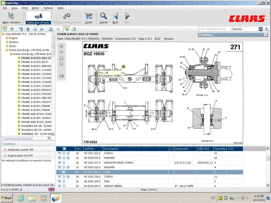Open the media player taskbar icon
Viewport: 271px width, 203px height.
point(43,198)
